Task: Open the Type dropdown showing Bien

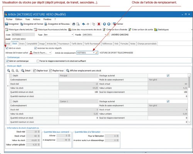Action: point(72,35)
